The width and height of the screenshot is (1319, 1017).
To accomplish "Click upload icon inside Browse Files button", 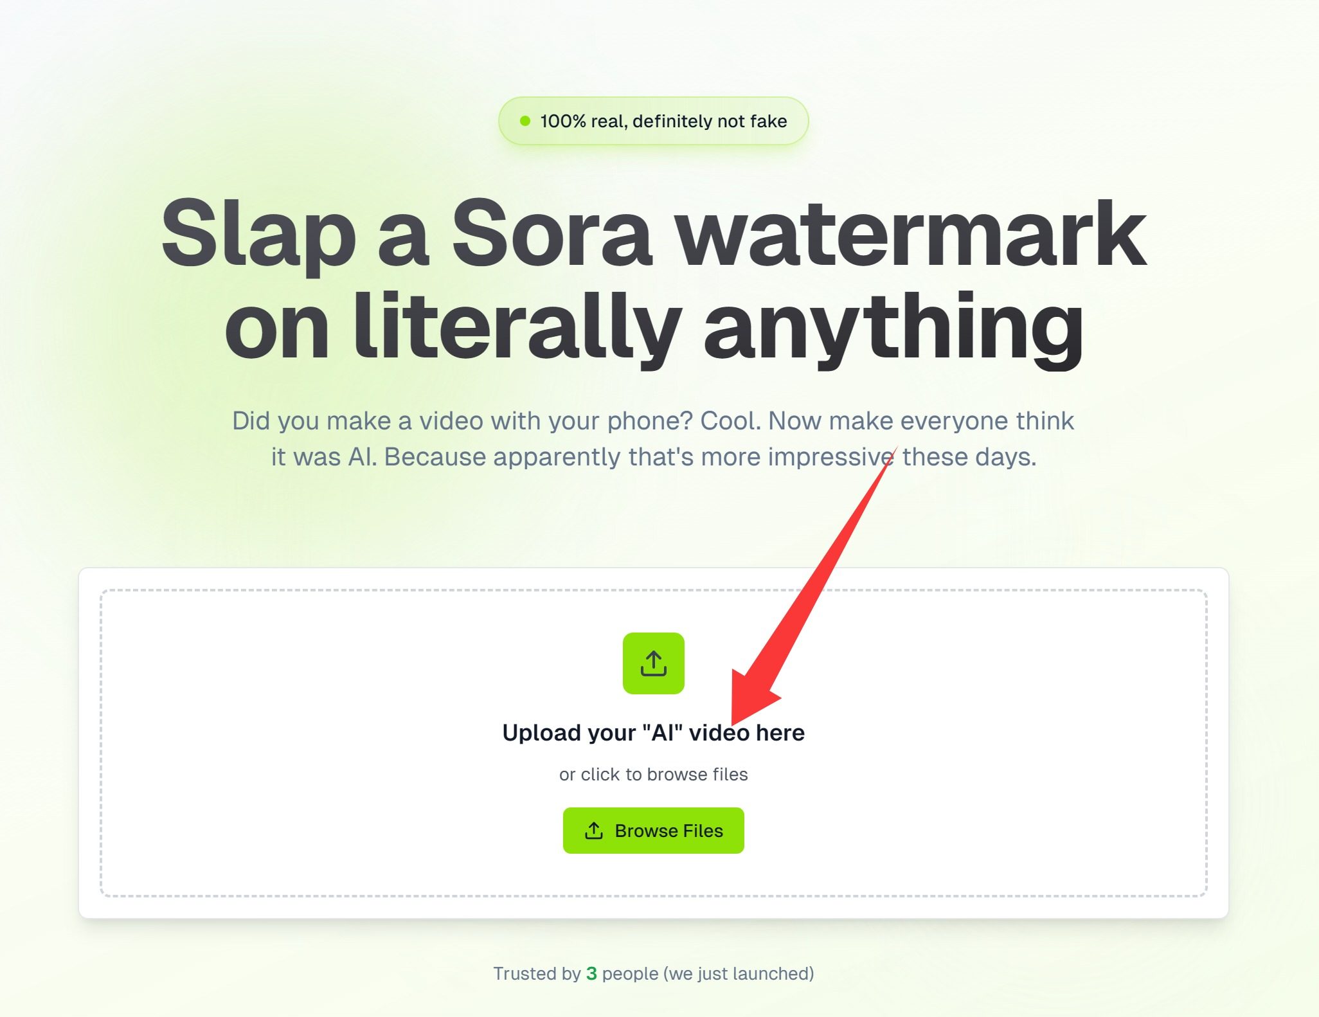I will coord(594,831).
